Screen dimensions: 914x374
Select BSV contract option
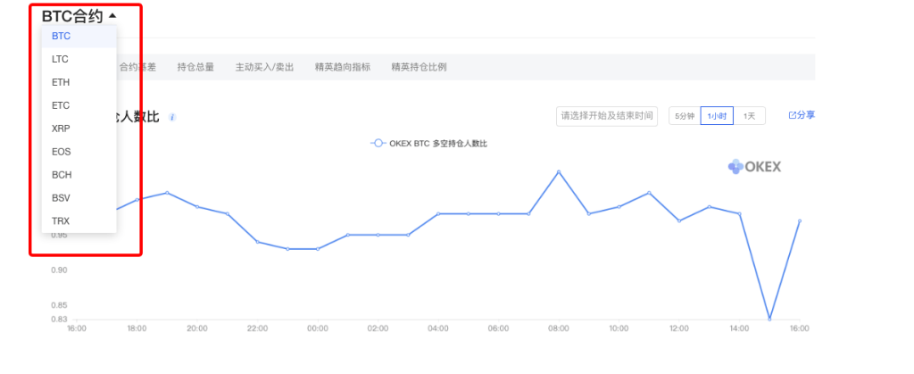pos(61,197)
